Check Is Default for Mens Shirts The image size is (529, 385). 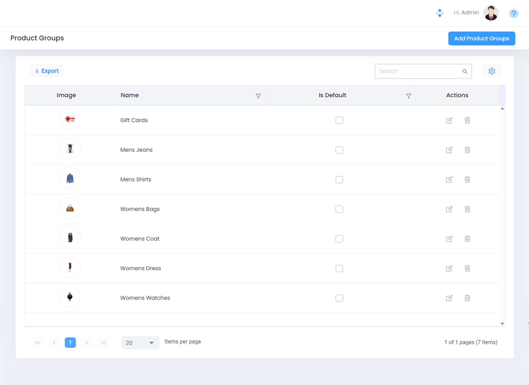pyautogui.click(x=339, y=180)
